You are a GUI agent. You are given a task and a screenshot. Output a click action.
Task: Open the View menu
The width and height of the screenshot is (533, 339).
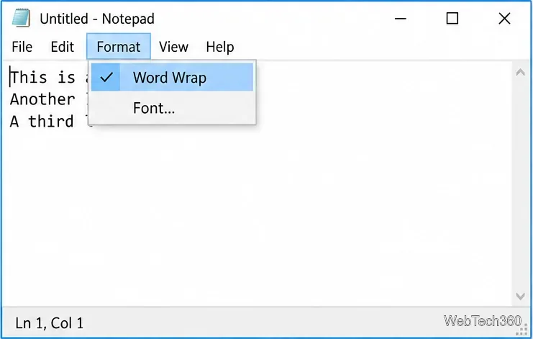pyautogui.click(x=173, y=47)
